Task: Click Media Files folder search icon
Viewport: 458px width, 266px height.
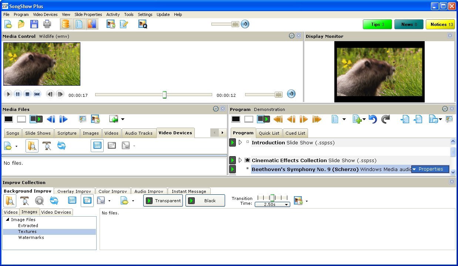Action: [x=32, y=146]
